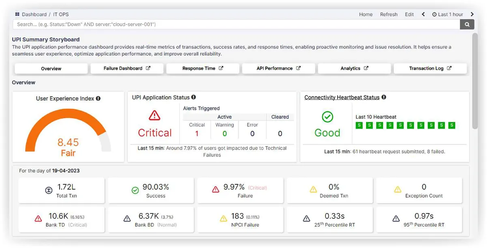
Task: Click the red Critical warning triangle icon
Action: 154,116
